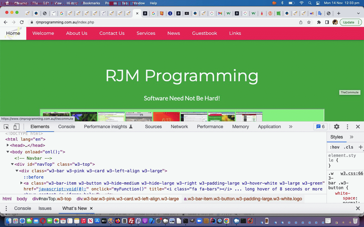Switch to the drawer Issues tab
364x227 pixels.
45,208
